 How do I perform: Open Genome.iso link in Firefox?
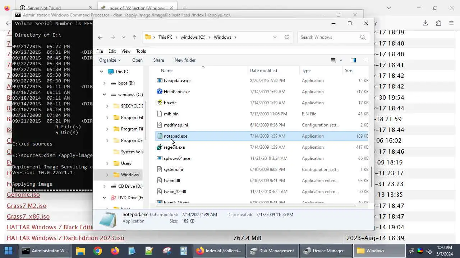tap(23, 195)
